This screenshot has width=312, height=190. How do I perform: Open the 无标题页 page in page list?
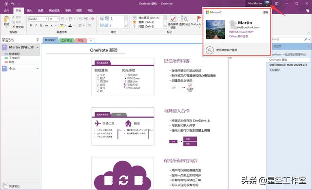(x=274, y=70)
